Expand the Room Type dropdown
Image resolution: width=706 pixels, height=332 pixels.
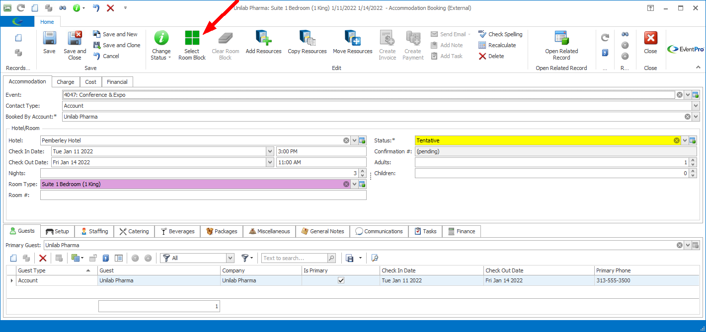tap(354, 184)
